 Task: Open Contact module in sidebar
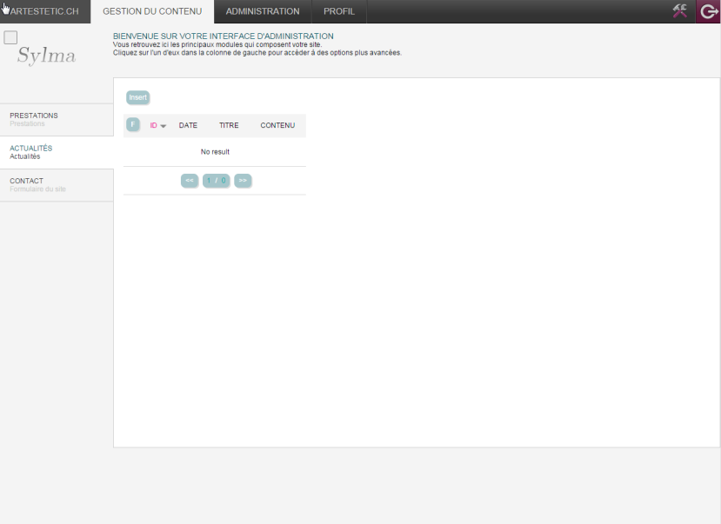click(x=57, y=184)
